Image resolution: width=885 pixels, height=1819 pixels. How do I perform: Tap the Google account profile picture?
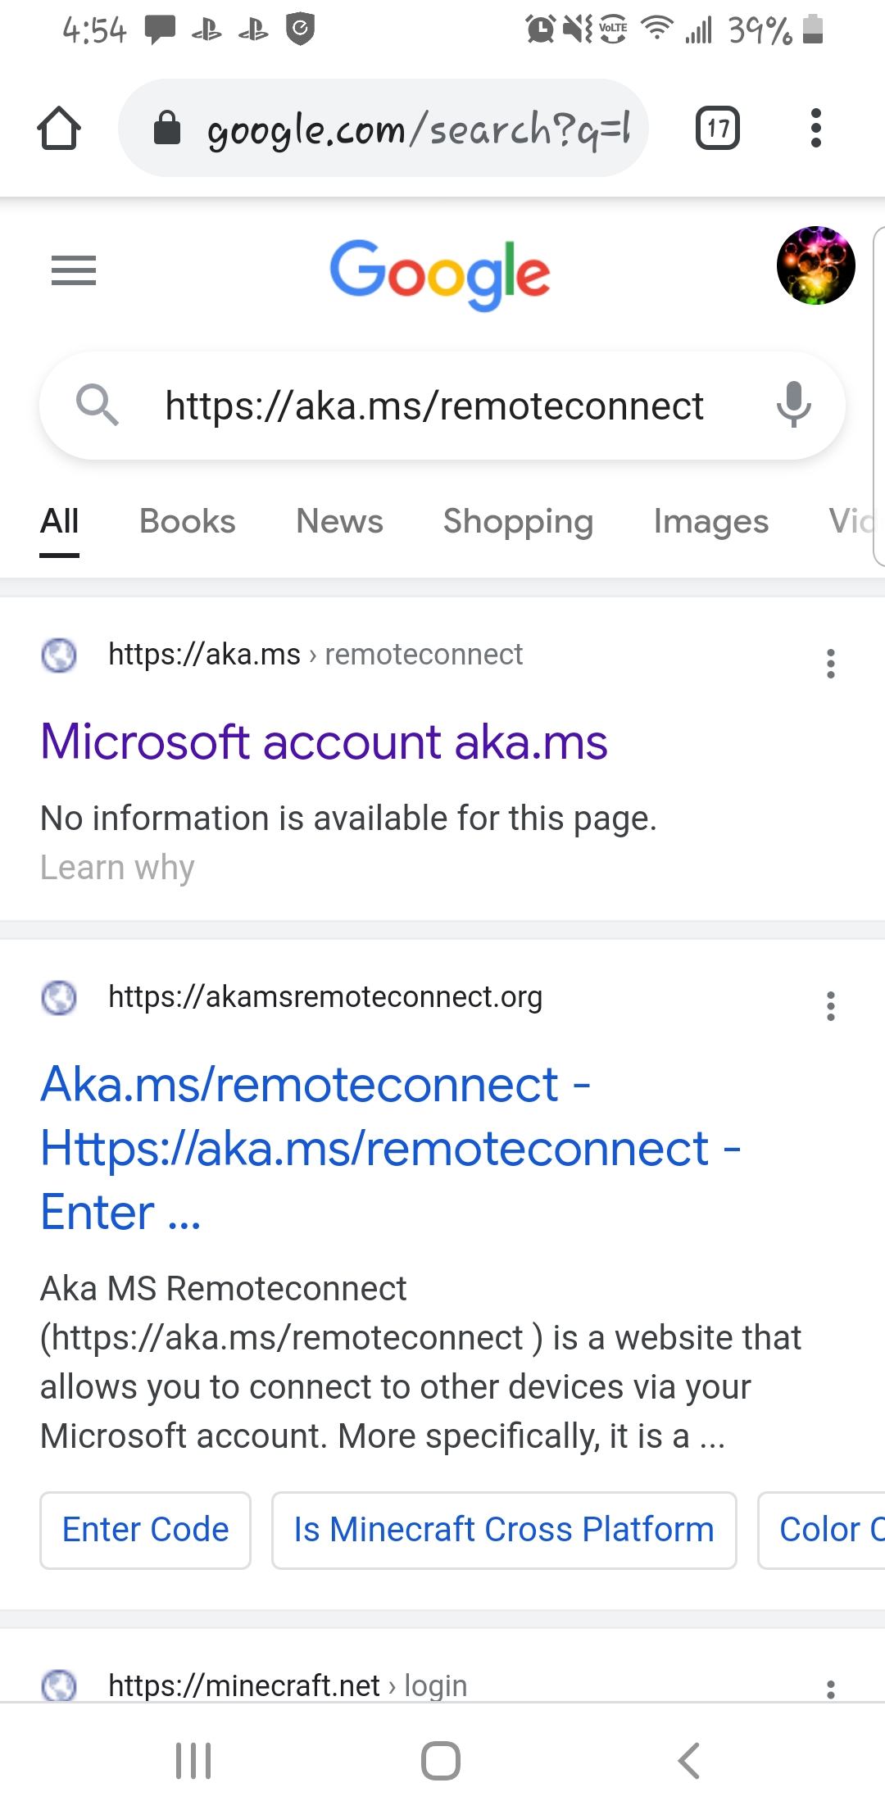pyautogui.click(x=815, y=265)
